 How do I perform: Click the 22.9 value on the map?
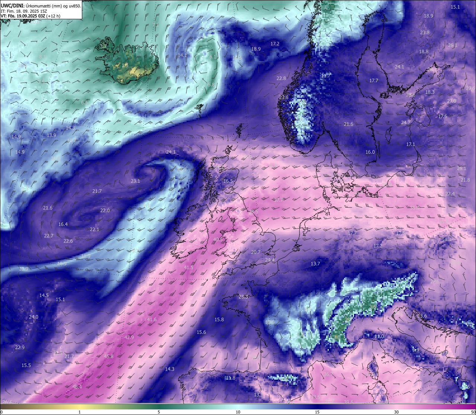(x=20, y=347)
